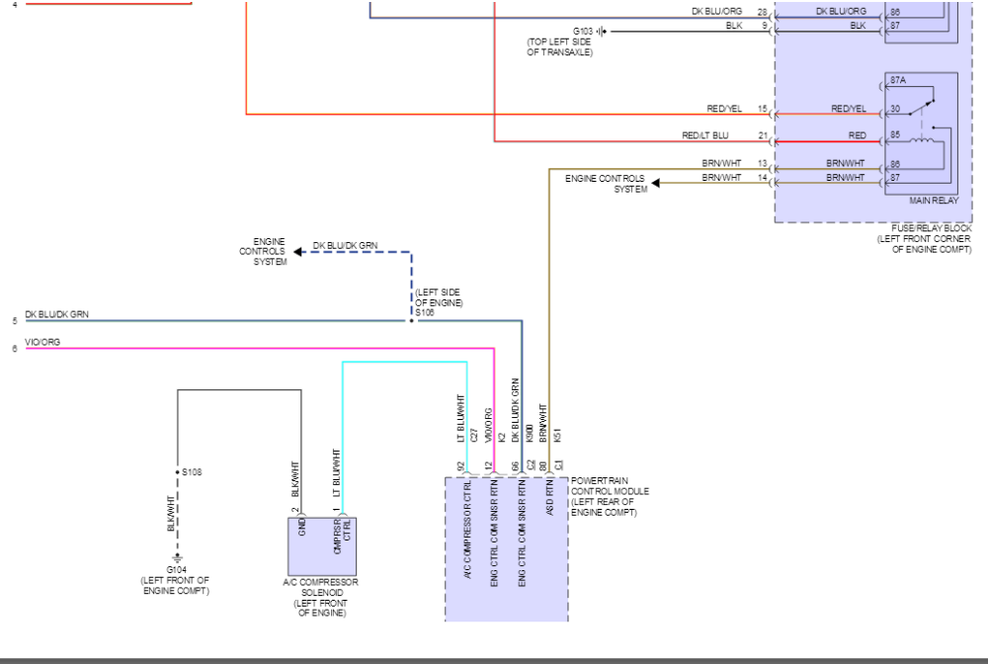
Task: Click the G104 ground symbol
Action: (178, 558)
